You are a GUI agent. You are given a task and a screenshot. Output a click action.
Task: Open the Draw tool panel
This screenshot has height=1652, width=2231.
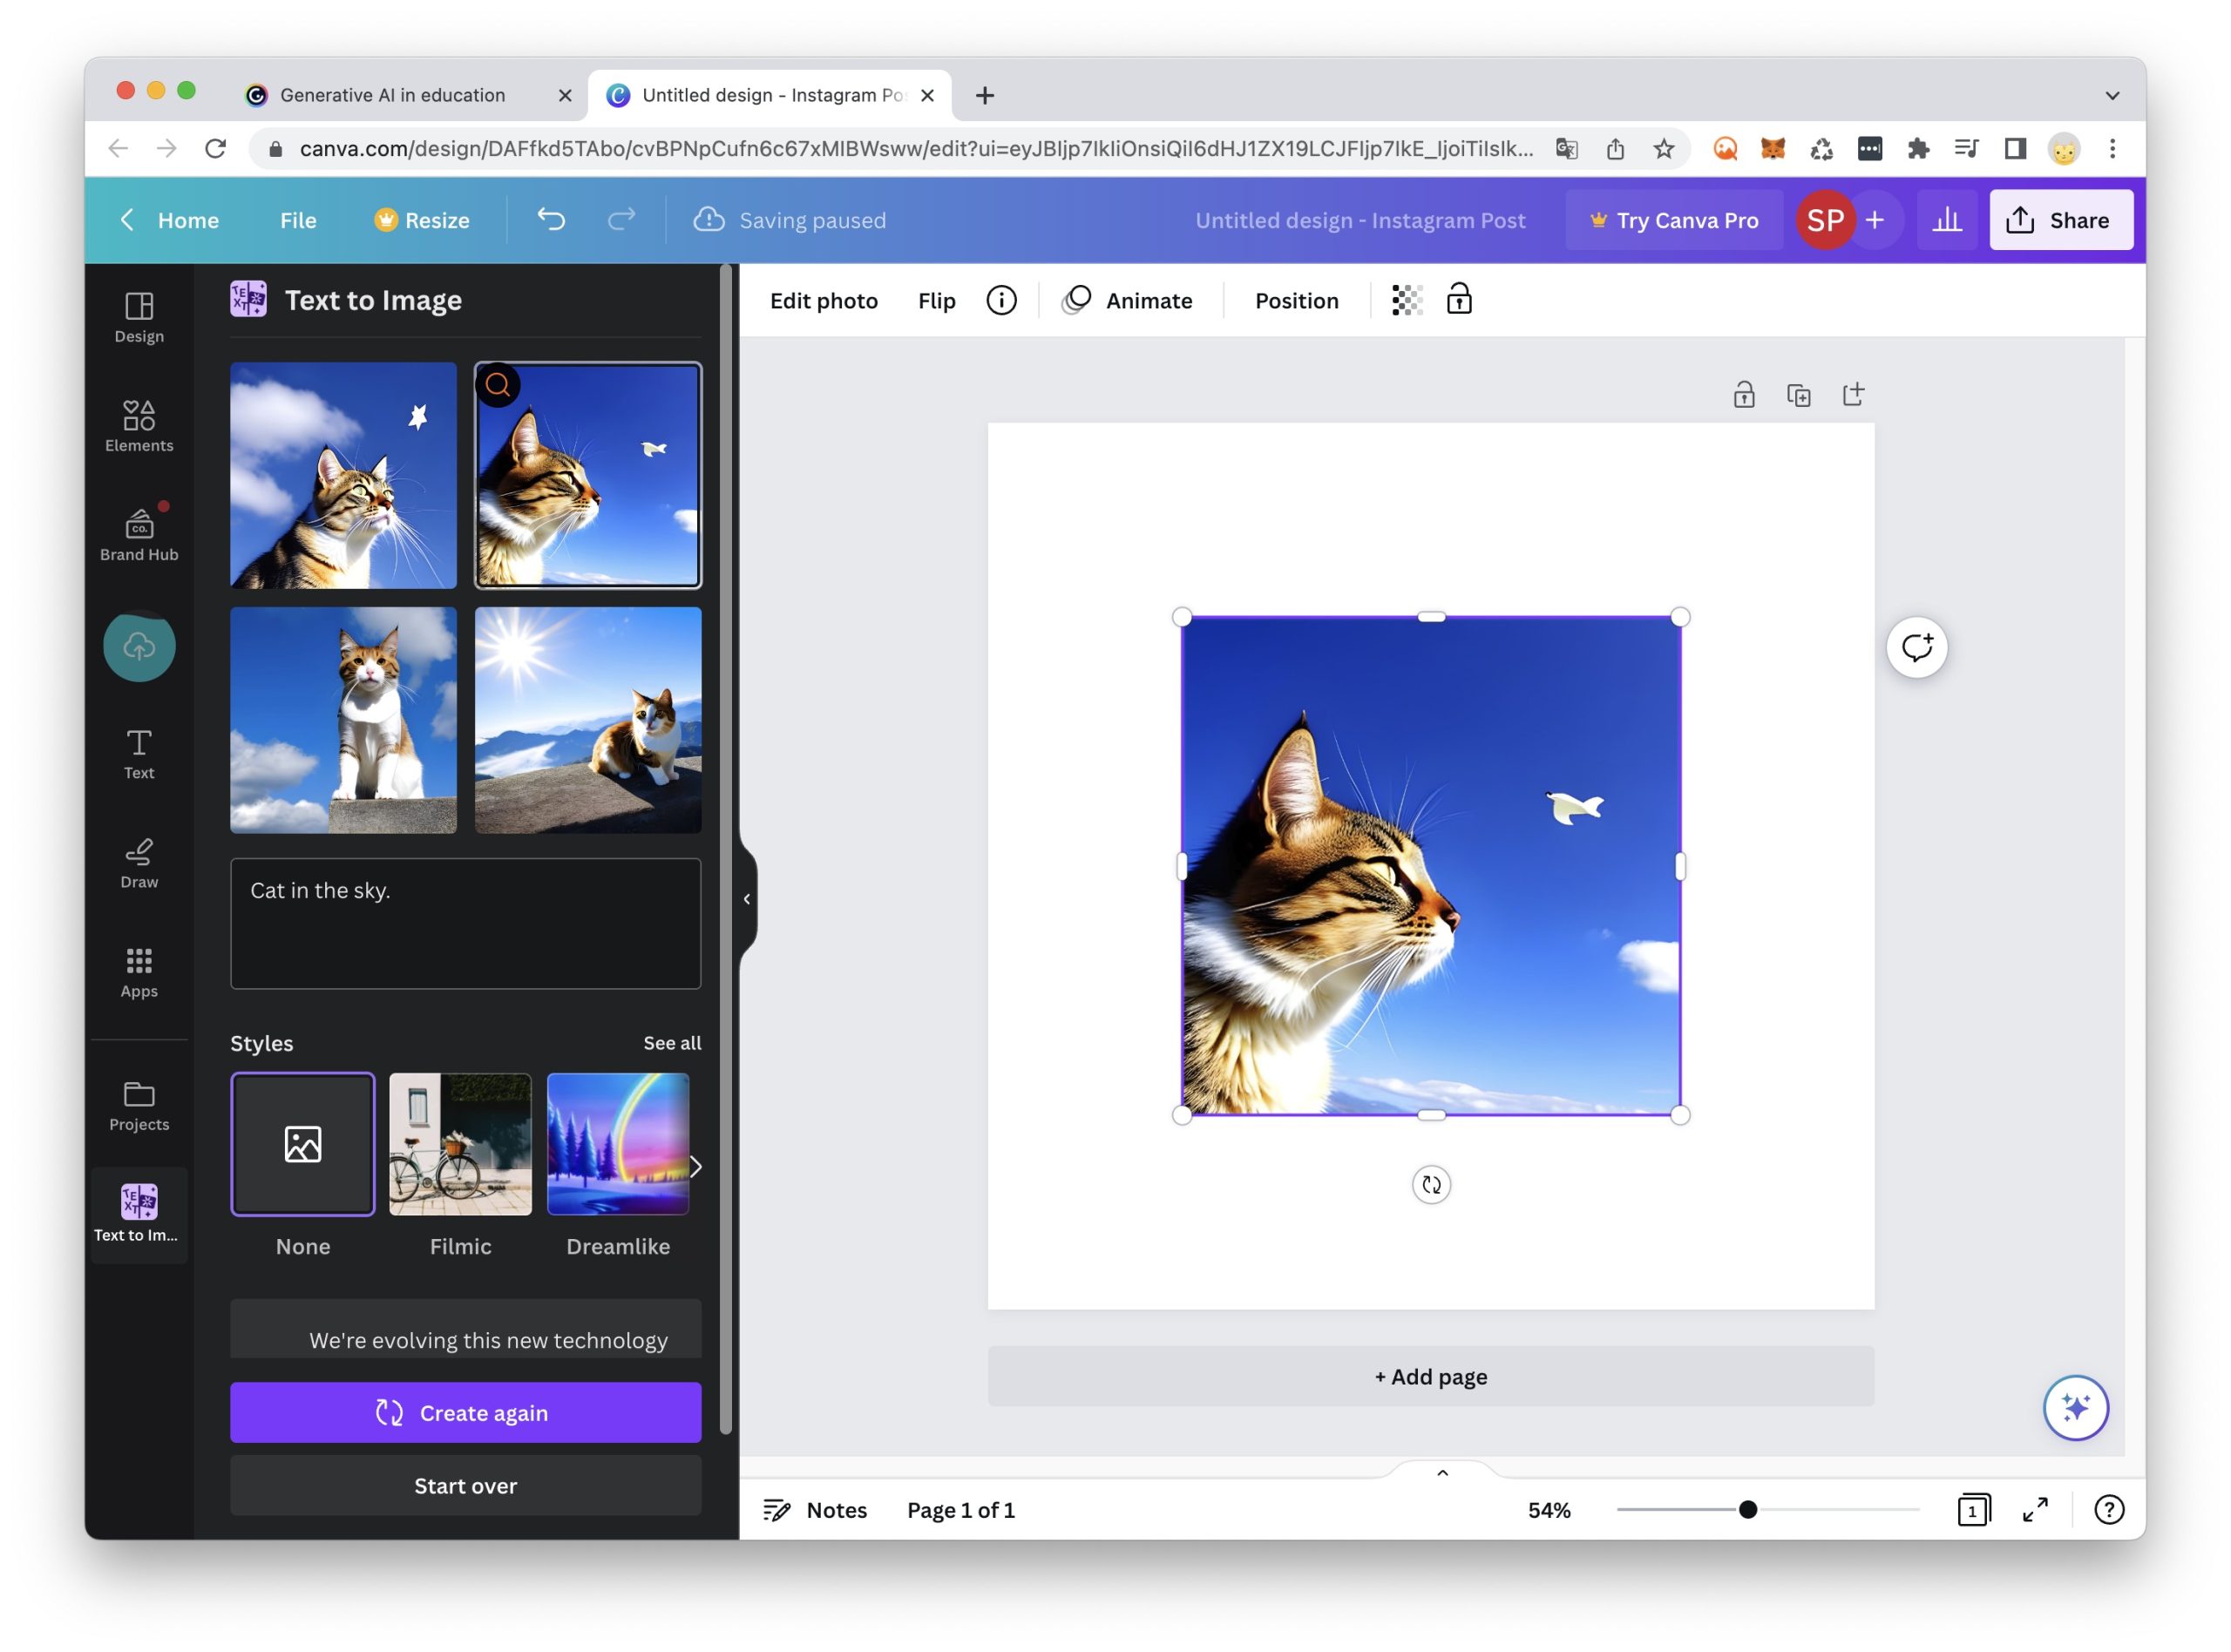pyautogui.click(x=139, y=862)
